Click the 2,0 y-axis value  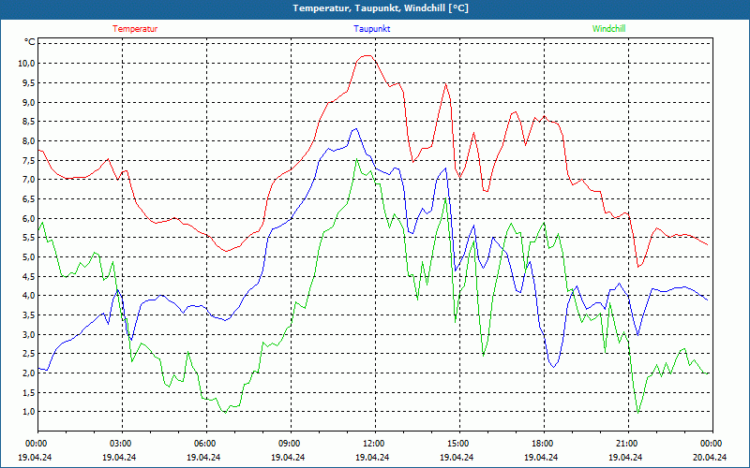(x=29, y=373)
